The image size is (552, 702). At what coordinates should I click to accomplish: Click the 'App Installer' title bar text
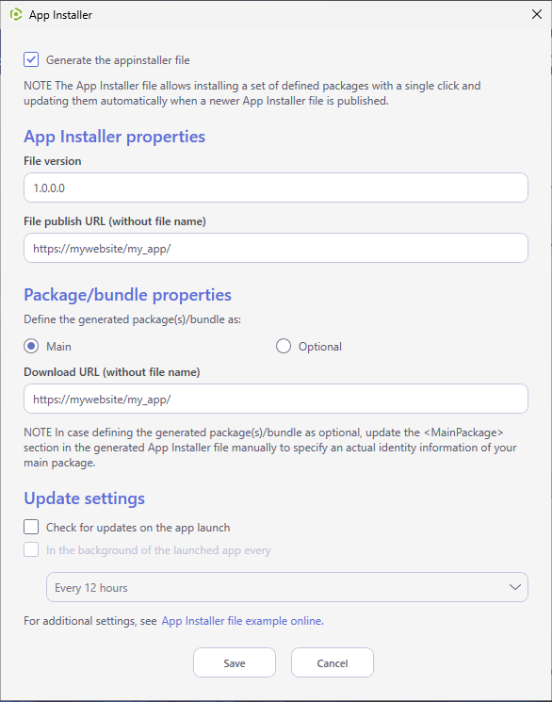[x=60, y=15]
